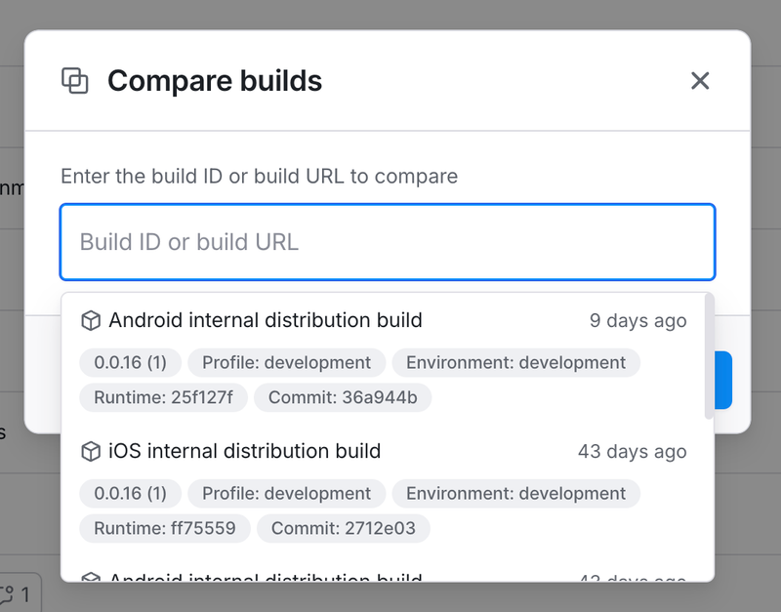Click iOS build's Environment: development tag
The height and width of the screenshot is (612, 781).
pyautogui.click(x=515, y=493)
